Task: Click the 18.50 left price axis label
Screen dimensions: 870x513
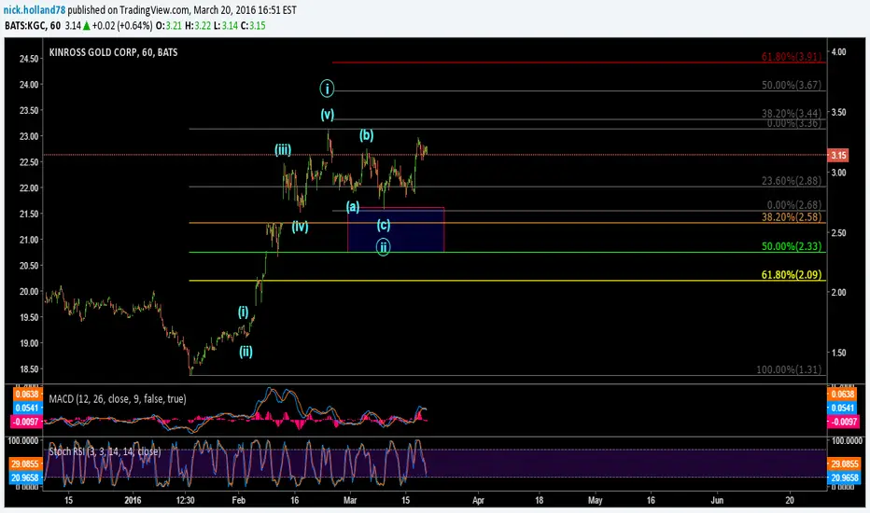Action: [29, 368]
